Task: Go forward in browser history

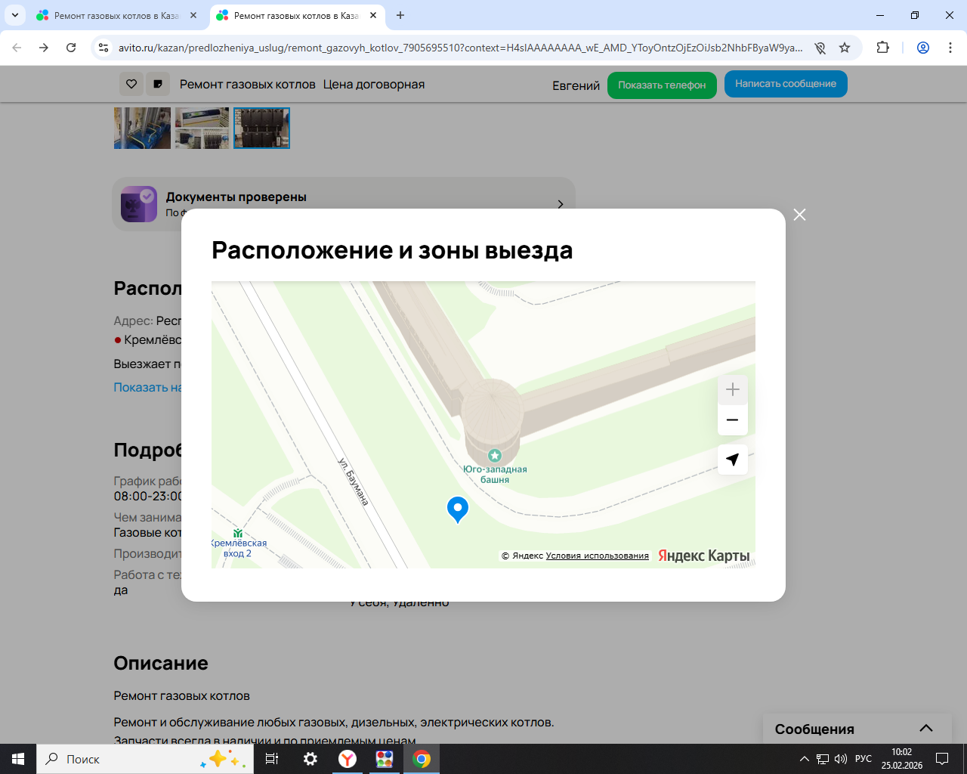Action: pos(44,48)
